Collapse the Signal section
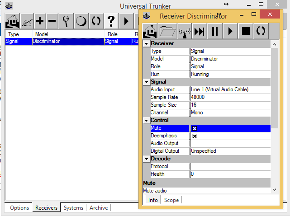The height and width of the screenshot is (216, 290). 147,82
